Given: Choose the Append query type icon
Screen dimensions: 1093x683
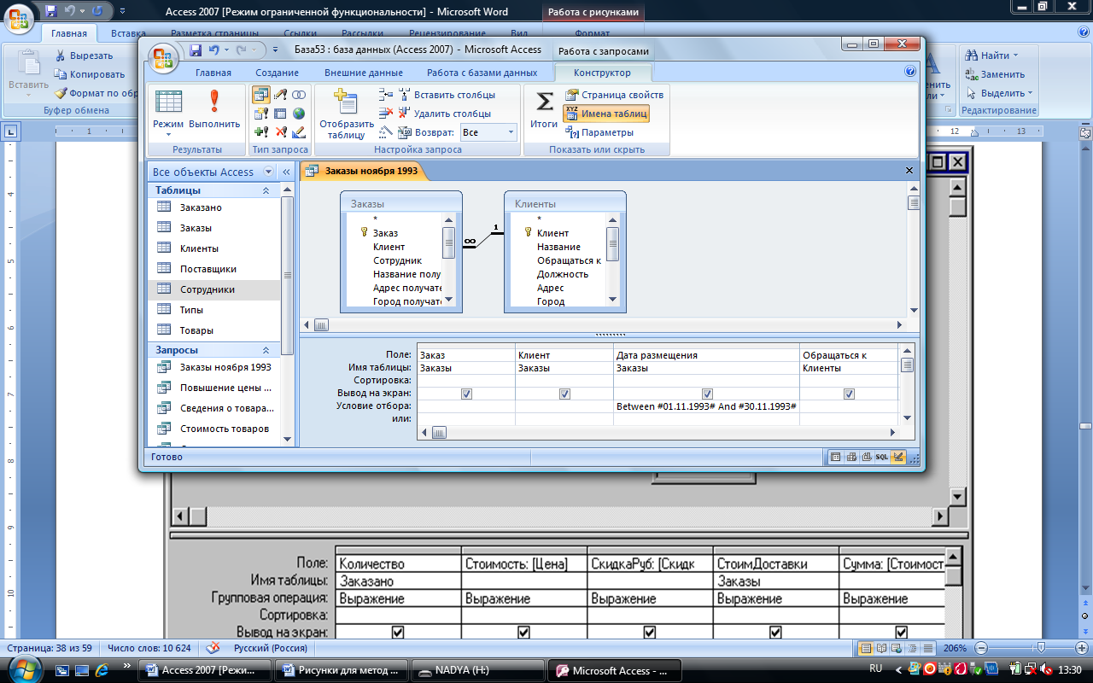Looking at the screenshot, I should tap(261, 132).
